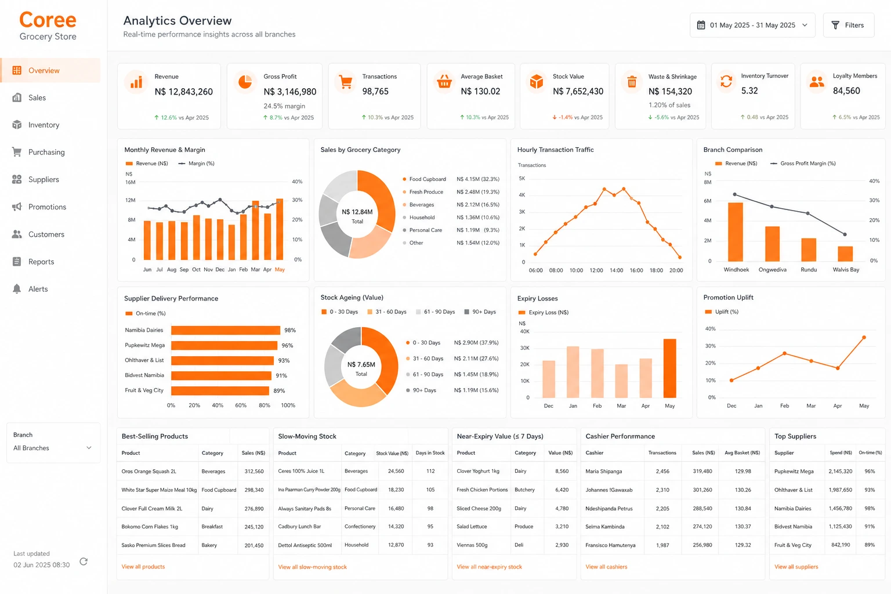Click the Stock Value card box icon

pos(537,82)
